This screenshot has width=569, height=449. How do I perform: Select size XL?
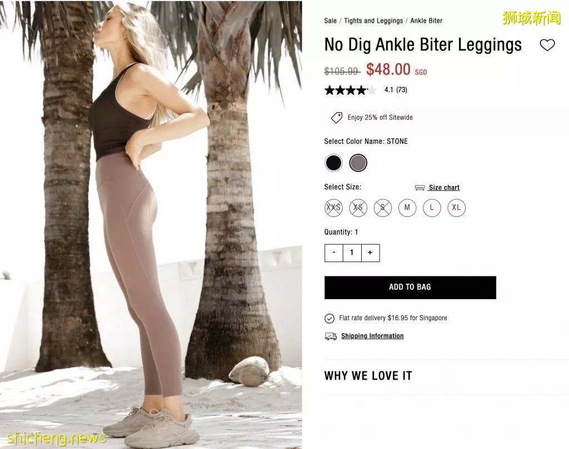click(x=457, y=208)
